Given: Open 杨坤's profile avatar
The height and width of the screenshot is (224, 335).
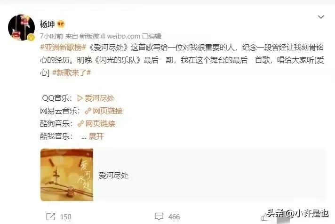Looking at the screenshot, I should click(x=21, y=27).
